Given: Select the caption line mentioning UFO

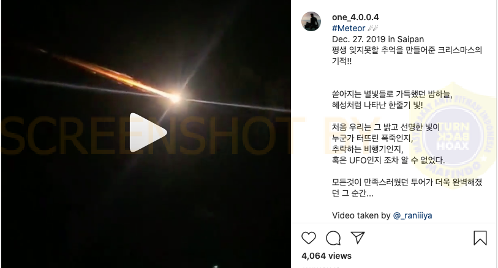Looking at the screenshot, I should click(x=388, y=160).
